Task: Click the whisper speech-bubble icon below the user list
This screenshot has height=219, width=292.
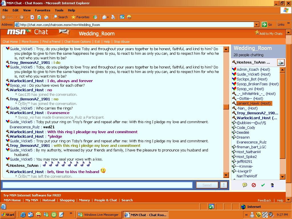Action: pos(244,185)
